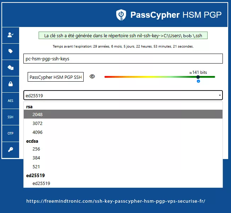
Task: Collapse the ed25519 key type dropdown
Action: click(x=123, y=95)
